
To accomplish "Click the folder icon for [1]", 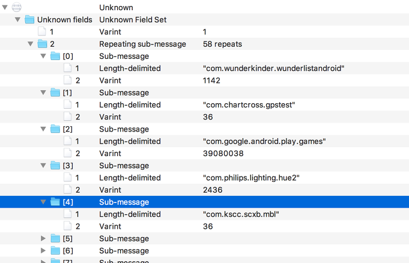I will click(55, 92).
